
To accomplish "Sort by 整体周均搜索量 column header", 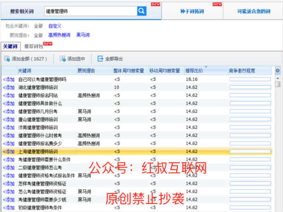I will coord(128,71).
